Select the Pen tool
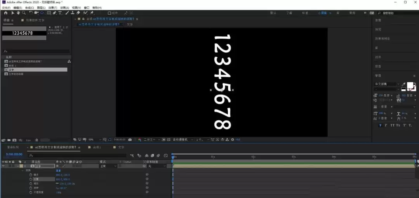This screenshot has width=419, height=198. click(x=55, y=13)
